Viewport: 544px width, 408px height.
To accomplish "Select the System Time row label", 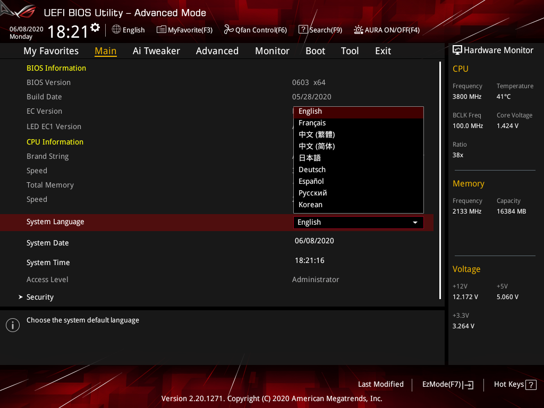I will point(48,262).
